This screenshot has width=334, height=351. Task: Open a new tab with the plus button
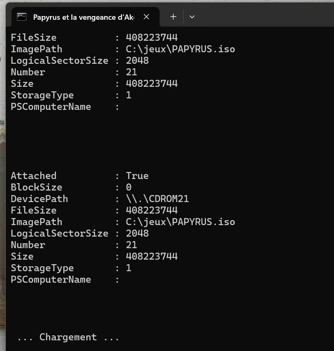(x=173, y=17)
